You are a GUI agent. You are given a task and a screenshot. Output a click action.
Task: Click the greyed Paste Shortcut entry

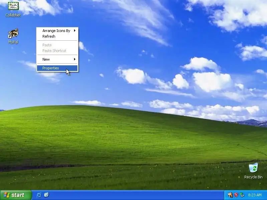coord(57,51)
